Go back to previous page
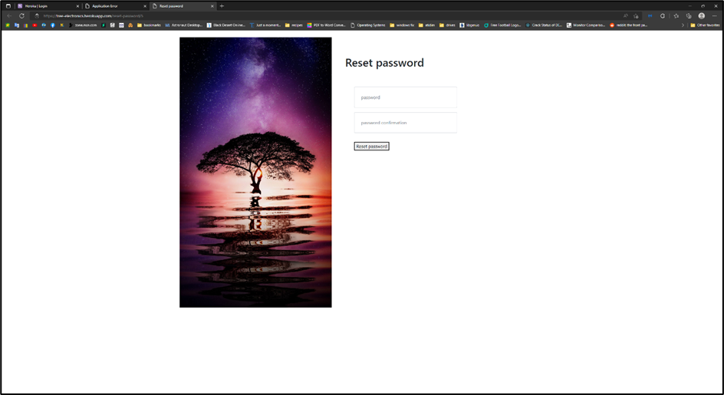This screenshot has height=395, width=724. [9, 15]
